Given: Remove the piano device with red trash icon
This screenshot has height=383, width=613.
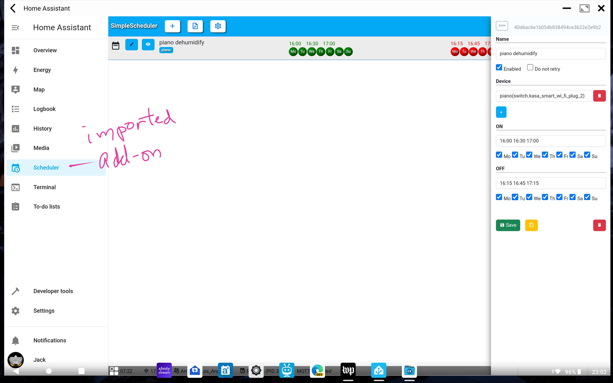Looking at the screenshot, I should [599, 96].
